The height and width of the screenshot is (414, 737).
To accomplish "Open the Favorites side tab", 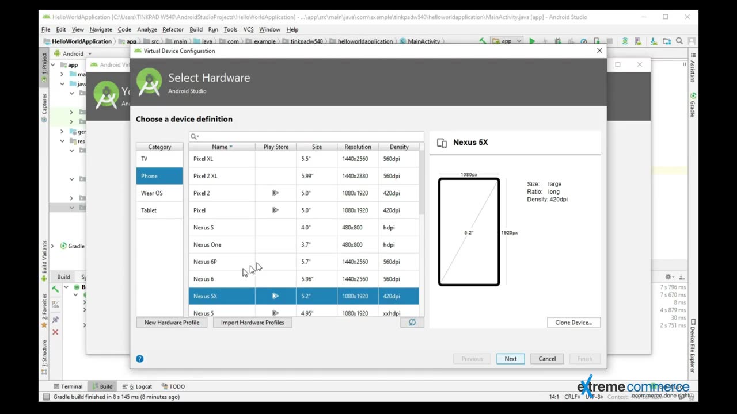I will (44, 310).
